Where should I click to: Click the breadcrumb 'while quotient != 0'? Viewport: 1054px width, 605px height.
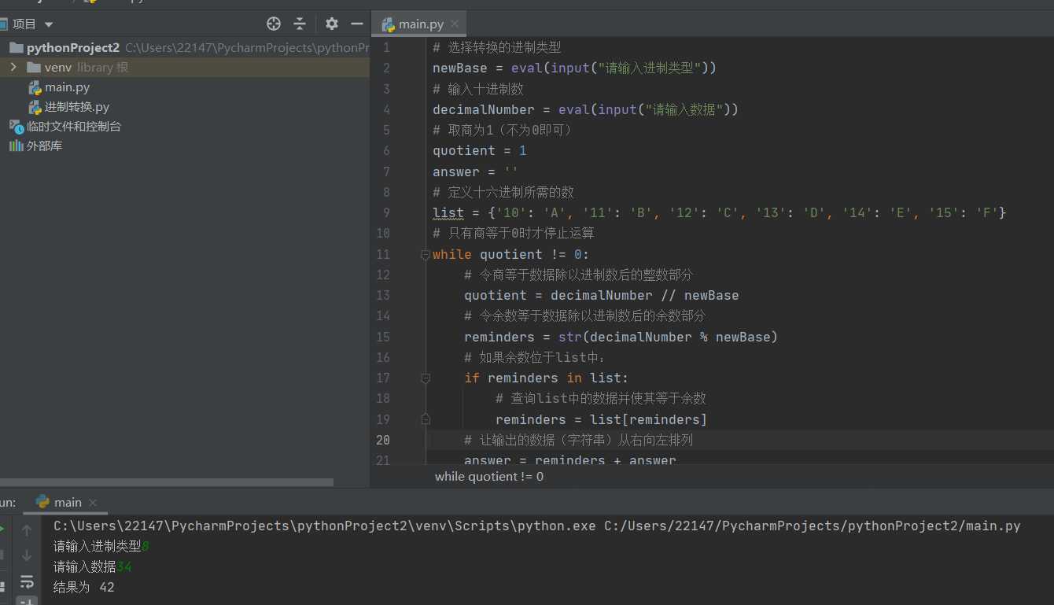point(489,476)
